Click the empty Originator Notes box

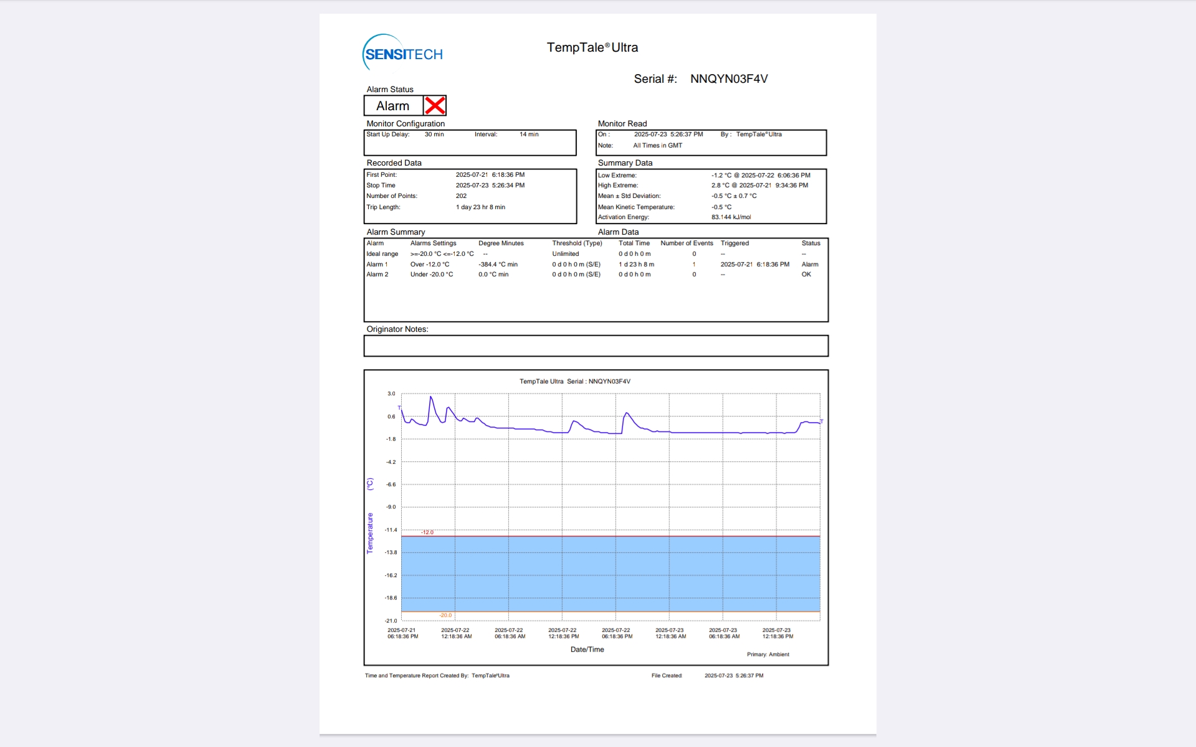tap(596, 346)
